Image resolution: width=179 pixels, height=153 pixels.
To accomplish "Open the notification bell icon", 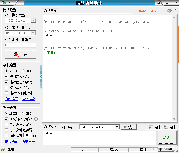I will pos(175,11).
